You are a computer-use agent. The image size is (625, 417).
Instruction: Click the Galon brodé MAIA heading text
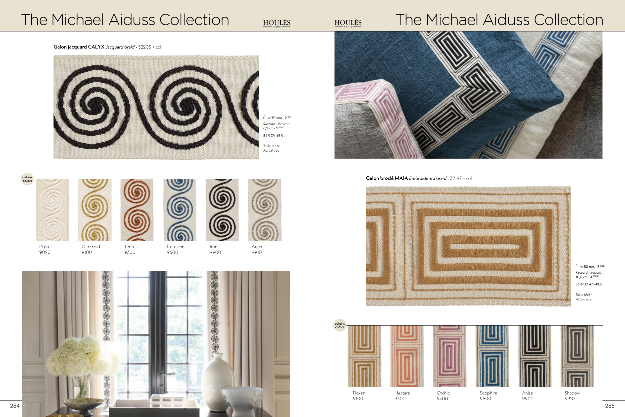(x=387, y=178)
